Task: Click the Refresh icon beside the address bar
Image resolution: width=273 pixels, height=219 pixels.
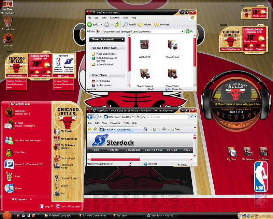Action: tap(138, 117)
